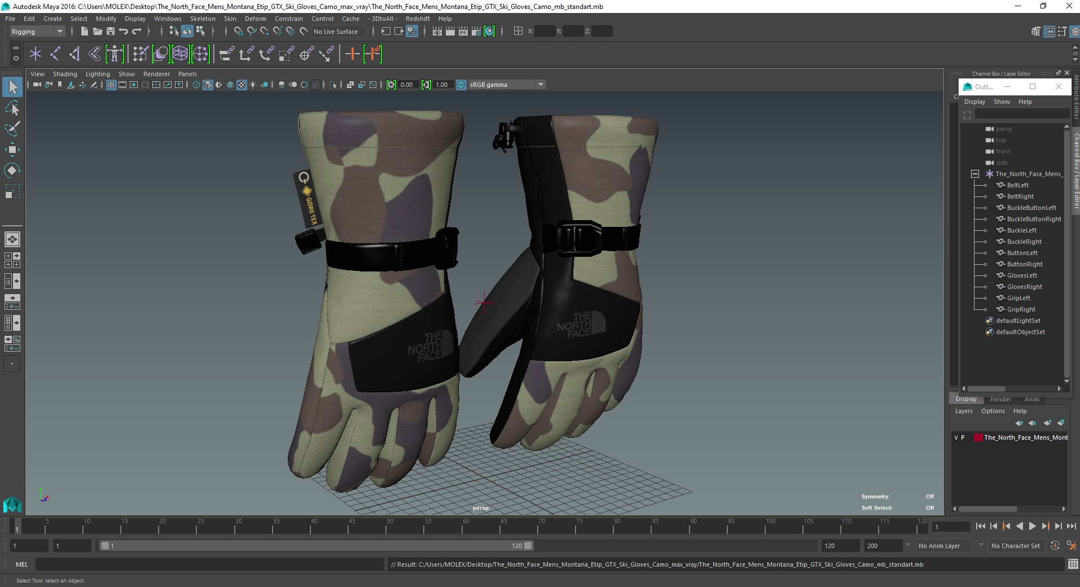Open the Redshift menu

click(x=418, y=19)
